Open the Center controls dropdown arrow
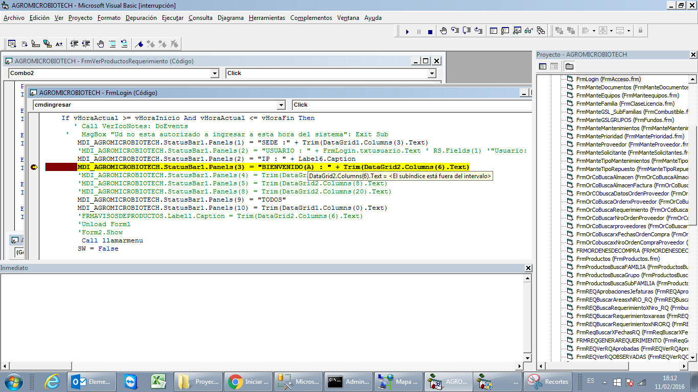This screenshot has height=392, width=698. (x=612, y=31)
